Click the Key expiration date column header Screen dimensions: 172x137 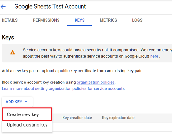coord(118,118)
